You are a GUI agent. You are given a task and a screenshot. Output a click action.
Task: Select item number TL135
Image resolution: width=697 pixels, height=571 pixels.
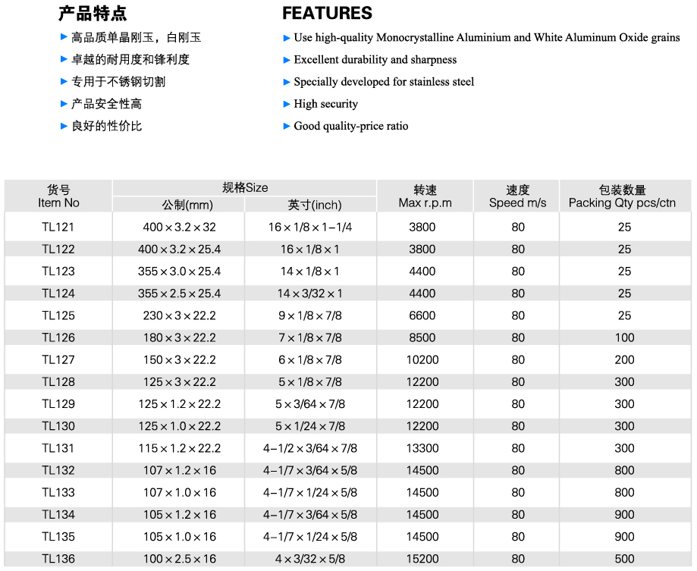click(x=58, y=537)
